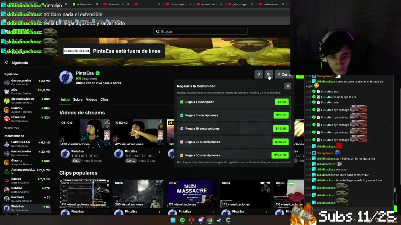Open davooxeneize in the Siguiendo list
The image size is (401, 225).
(x=27, y=82)
